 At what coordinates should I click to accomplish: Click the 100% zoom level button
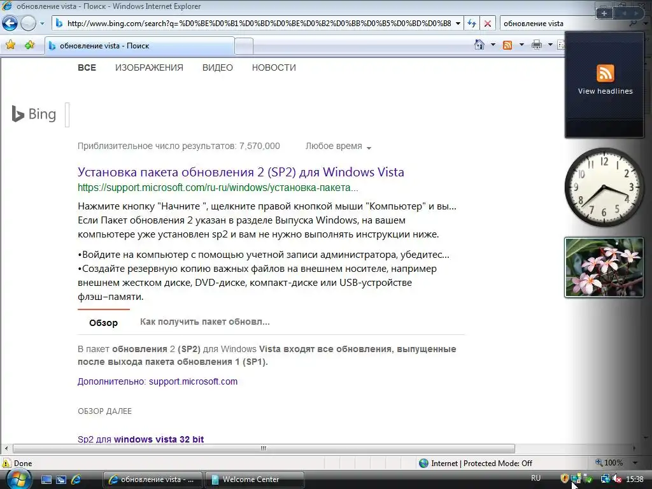coord(609,463)
